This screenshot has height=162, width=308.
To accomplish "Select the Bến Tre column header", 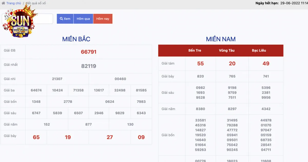I will pyautogui.click(x=195, y=50).
